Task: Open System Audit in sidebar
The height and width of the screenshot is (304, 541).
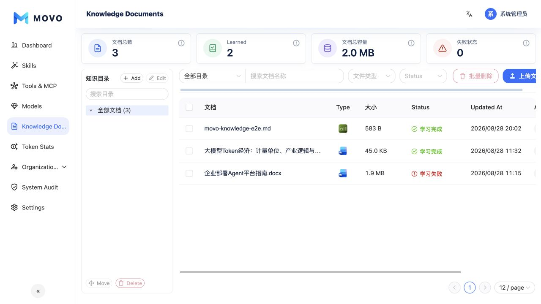Action: [38, 187]
